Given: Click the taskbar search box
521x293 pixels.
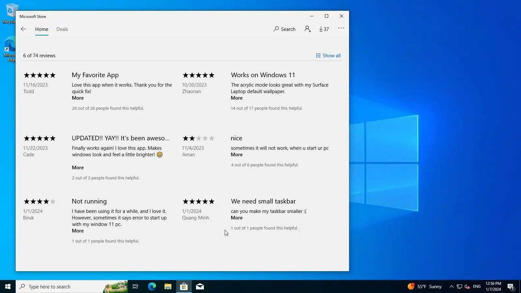Looking at the screenshot, I should 72,286.
